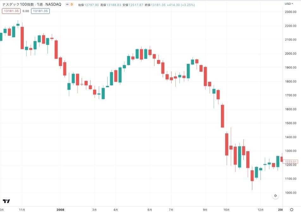Click the TradingView logo icon

(6, 201)
